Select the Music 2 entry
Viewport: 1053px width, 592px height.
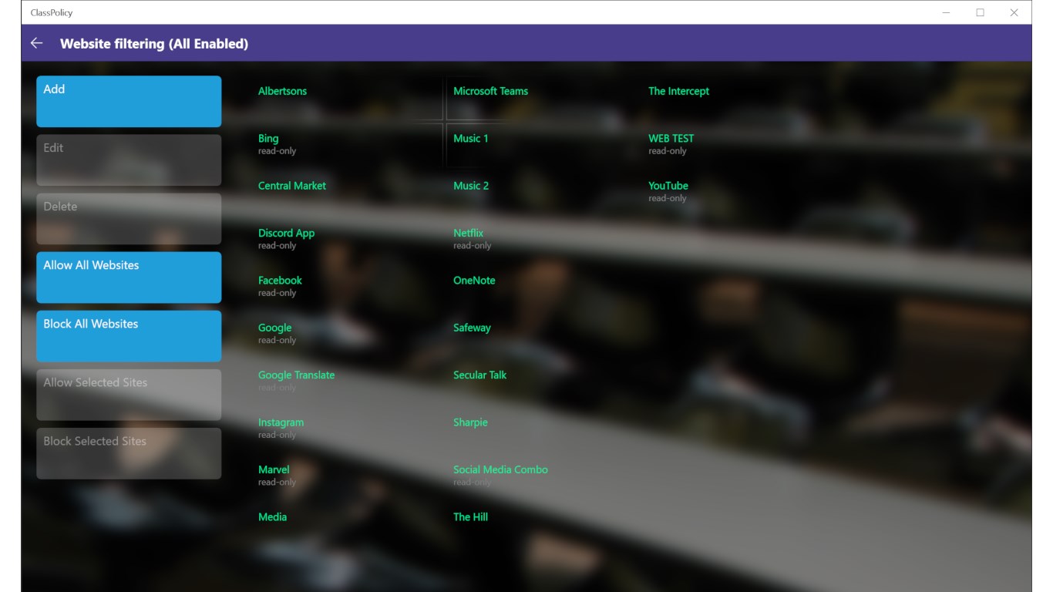[470, 186]
